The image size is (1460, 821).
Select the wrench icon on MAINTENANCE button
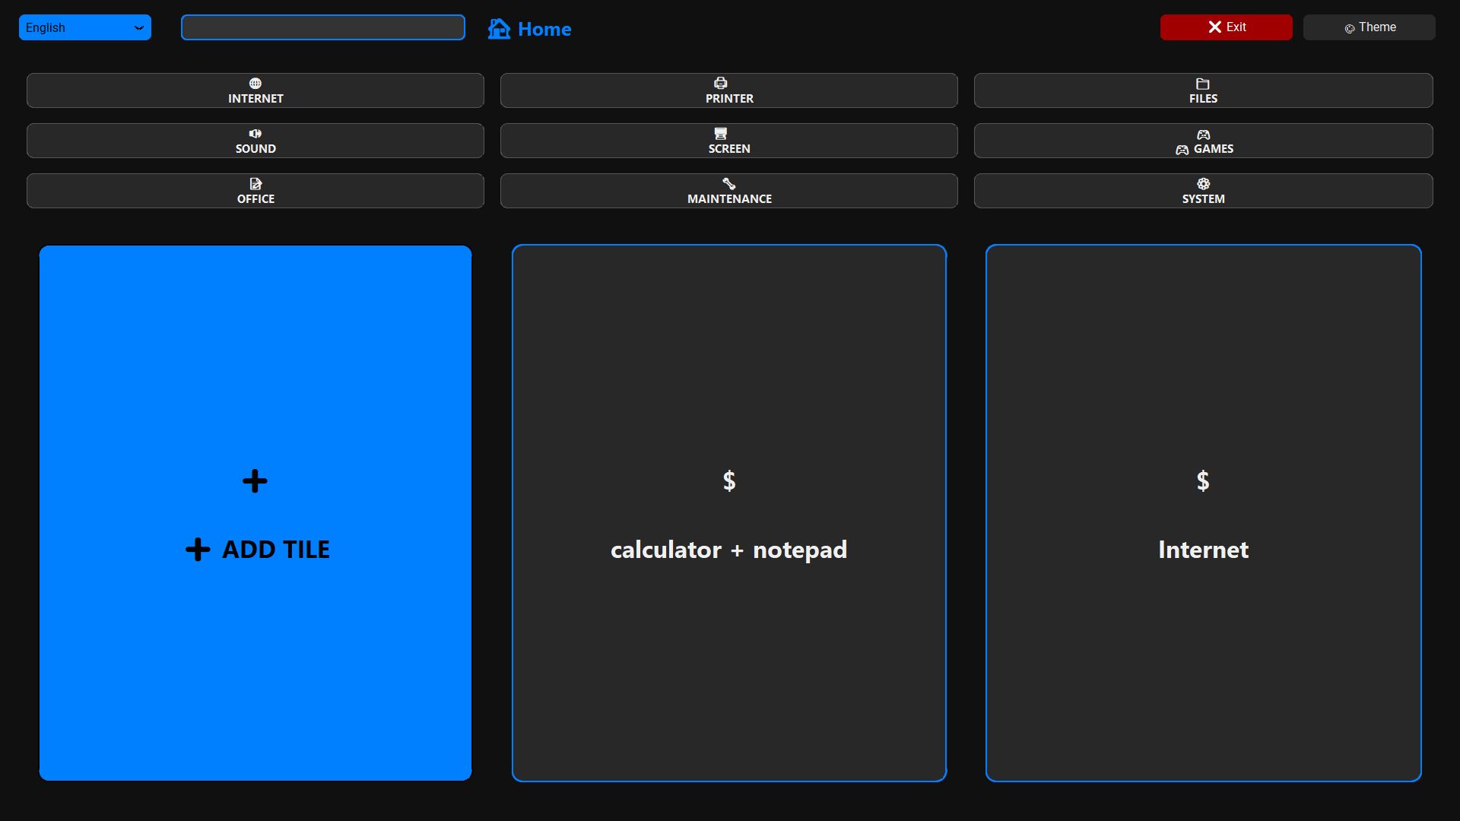(x=728, y=183)
